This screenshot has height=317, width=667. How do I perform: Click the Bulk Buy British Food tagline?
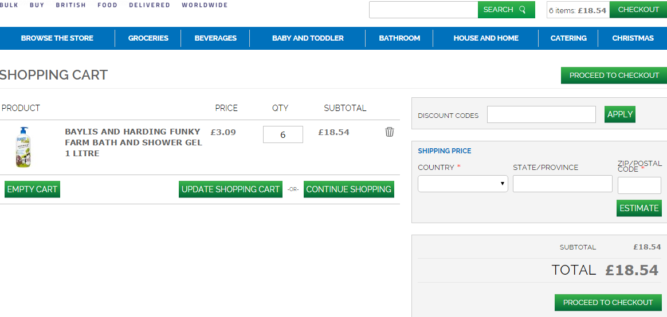[x=113, y=5]
